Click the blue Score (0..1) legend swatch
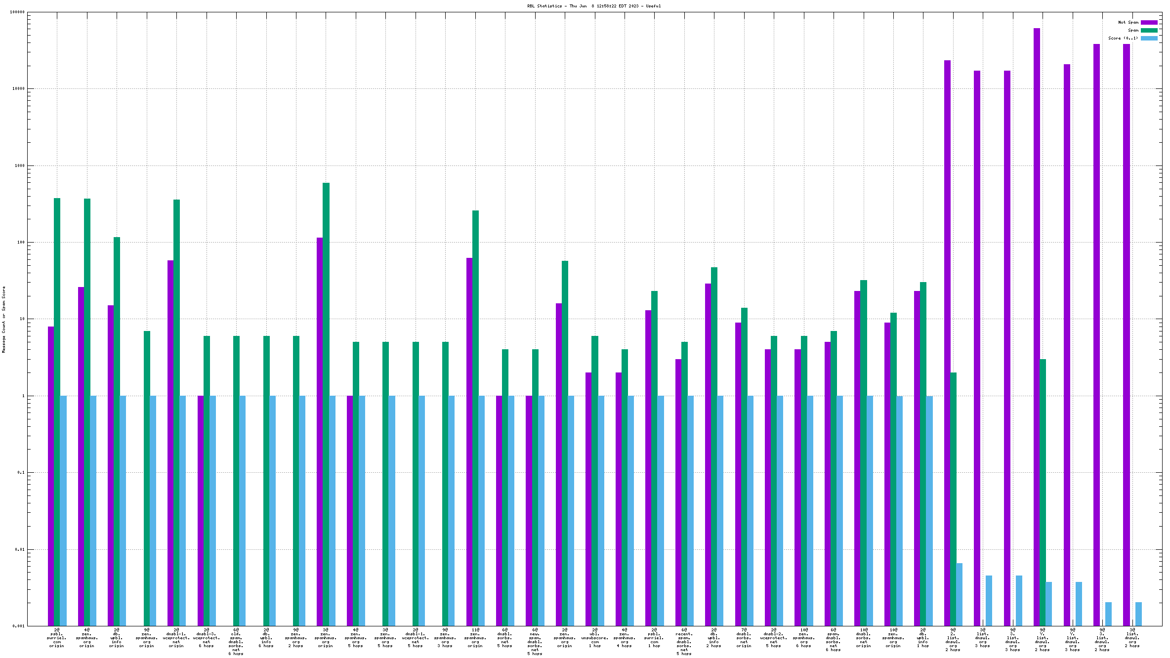Screen dimensions: 1170x658 click(x=1149, y=38)
